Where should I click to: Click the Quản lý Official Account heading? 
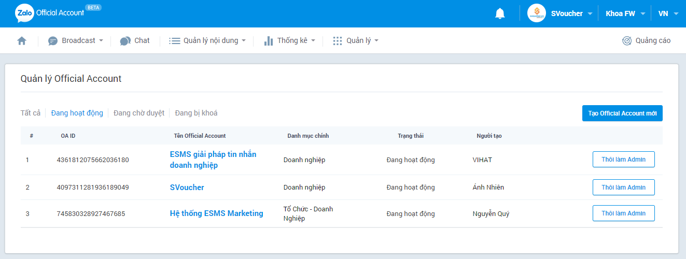click(x=71, y=79)
